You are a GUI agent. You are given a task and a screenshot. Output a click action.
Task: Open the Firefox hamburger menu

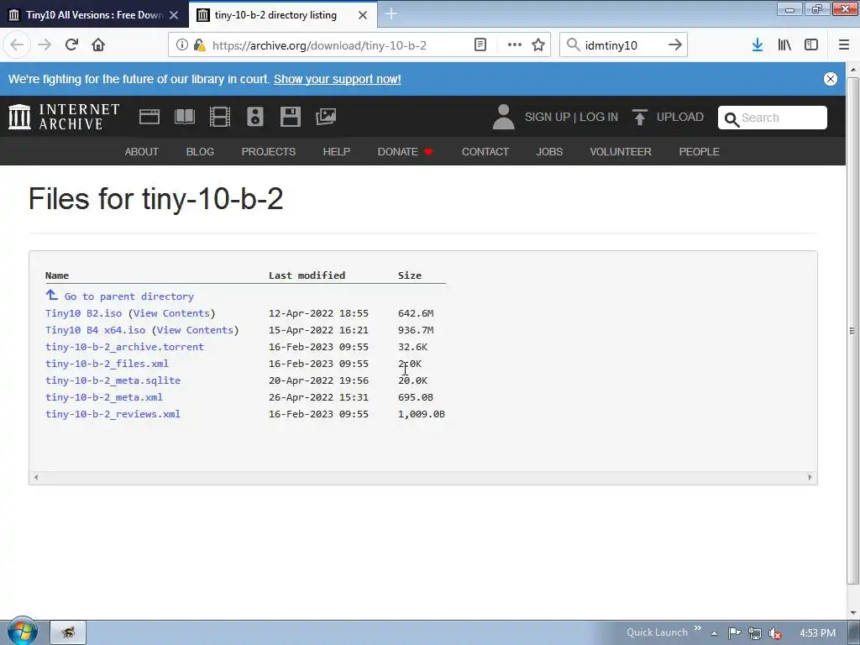click(844, 45)
